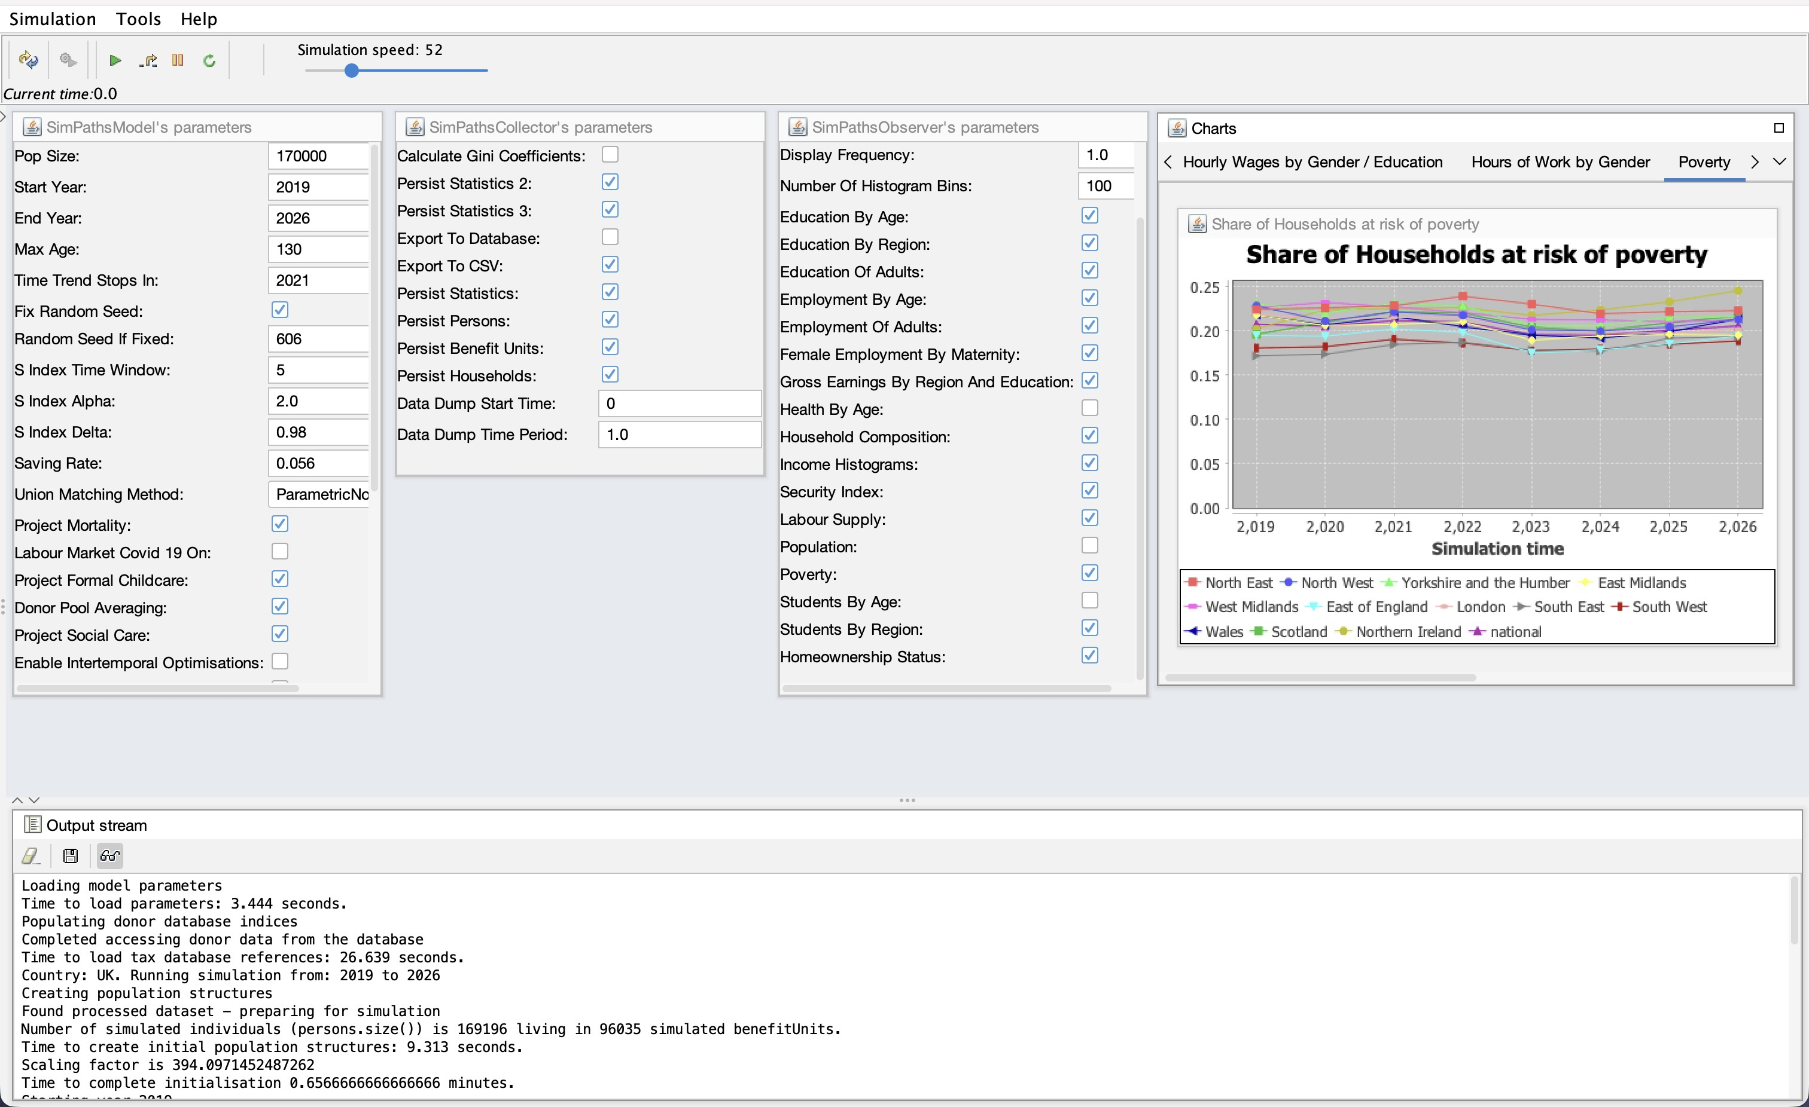Check Calculate Gini Coefficients
This screenshot has height=1107, width=1809.
coord(610,154)
